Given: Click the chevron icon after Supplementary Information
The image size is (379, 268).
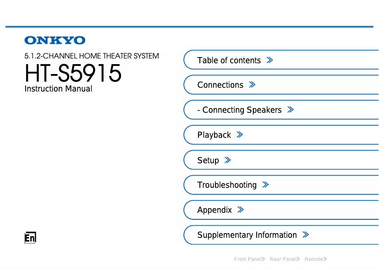Looking at the screenshot, I should coord(306,235).
